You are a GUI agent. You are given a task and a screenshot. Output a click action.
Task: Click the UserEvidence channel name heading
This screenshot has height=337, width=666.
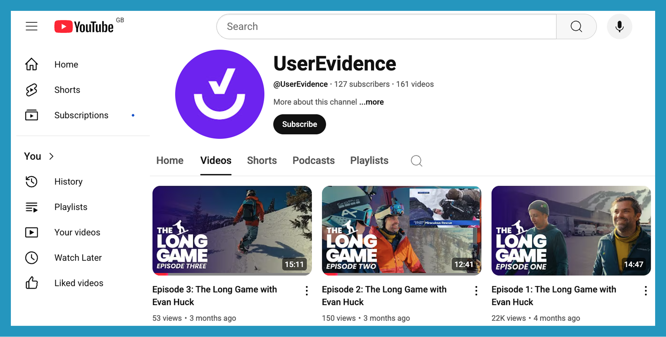[335, 64]
